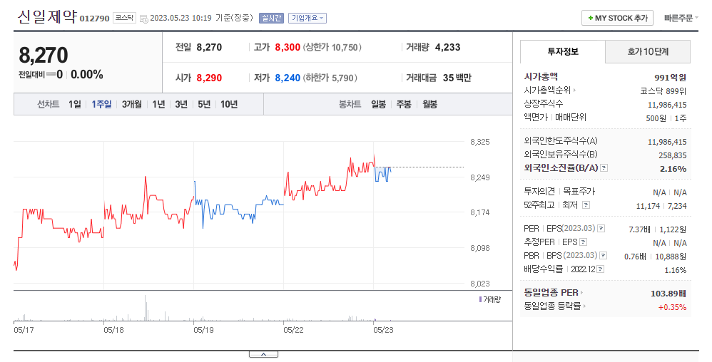Click the 동일업종 PER value 103.89배
The image size is (712, 362).
point(668,294)
